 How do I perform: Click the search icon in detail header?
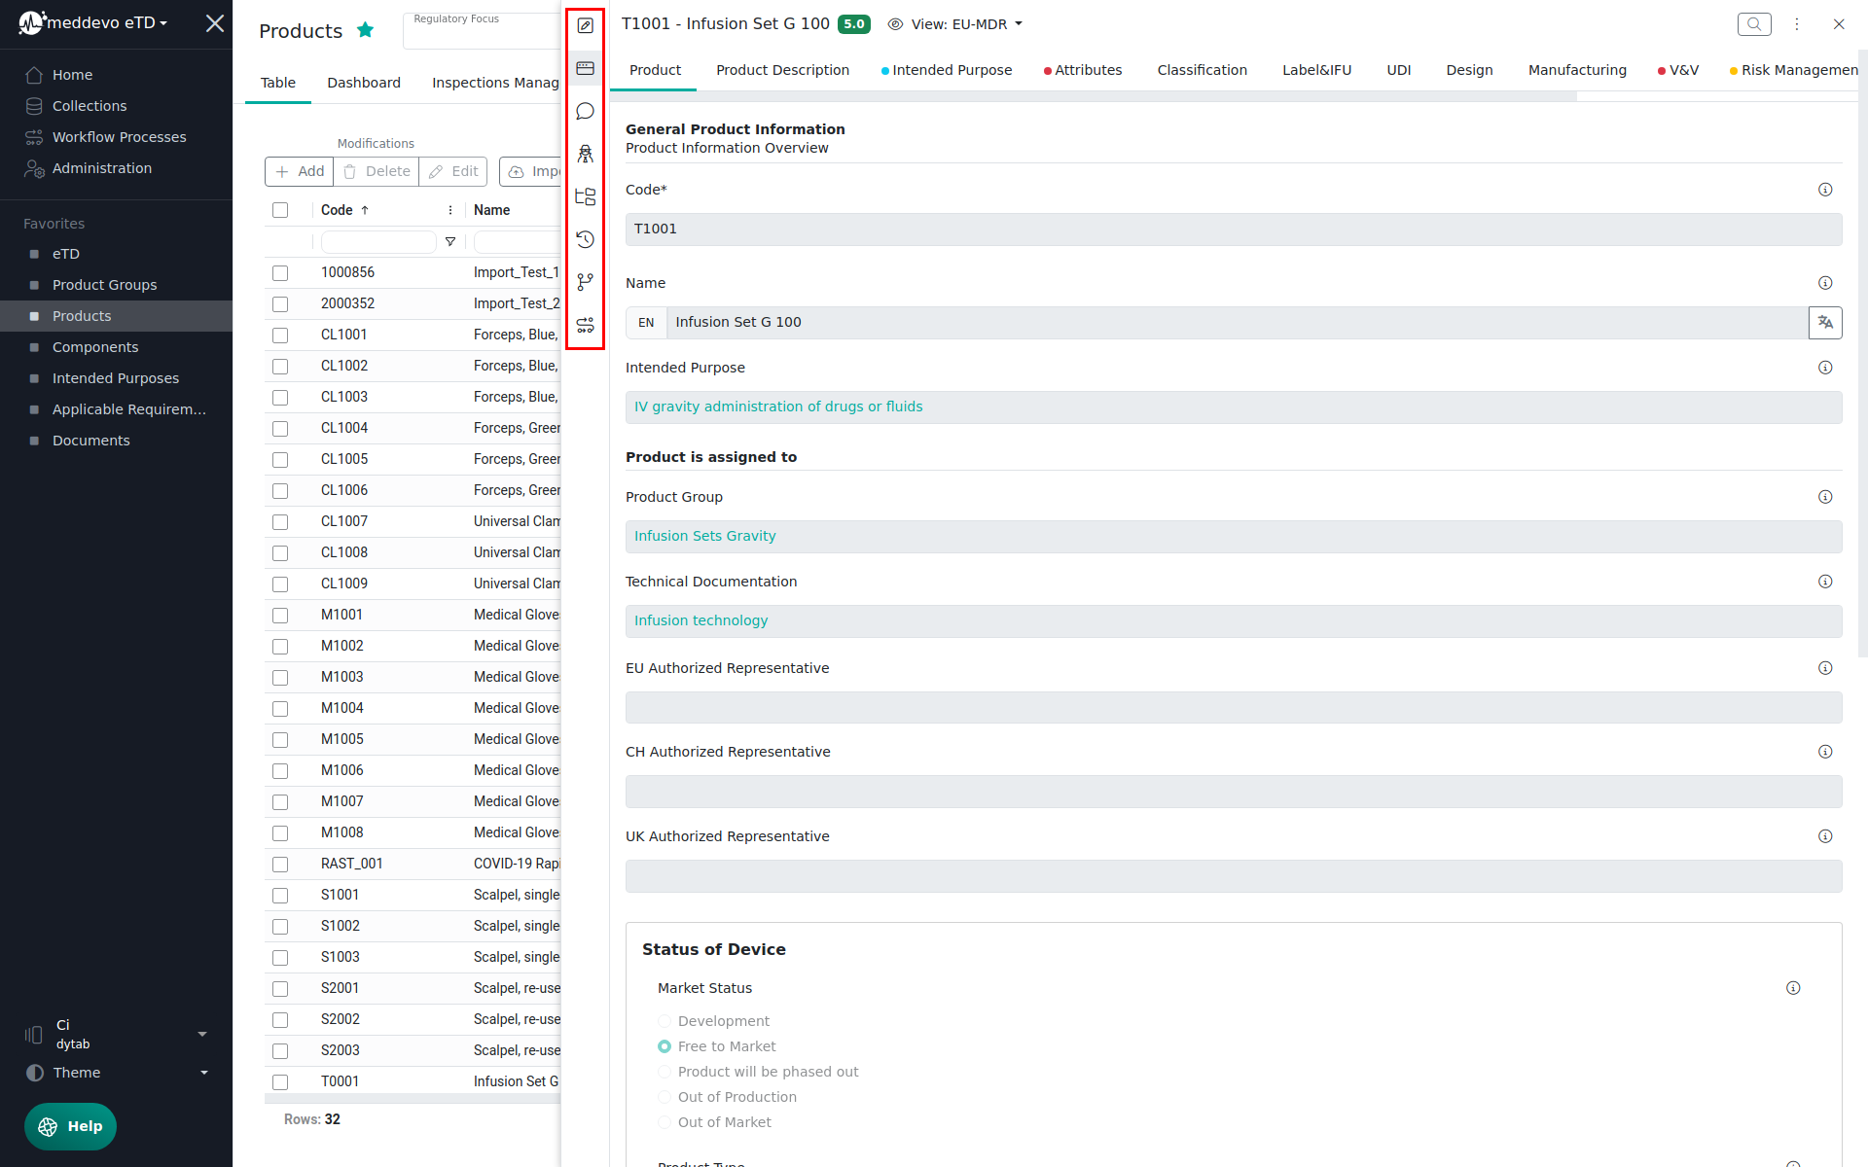point(1753,24)
